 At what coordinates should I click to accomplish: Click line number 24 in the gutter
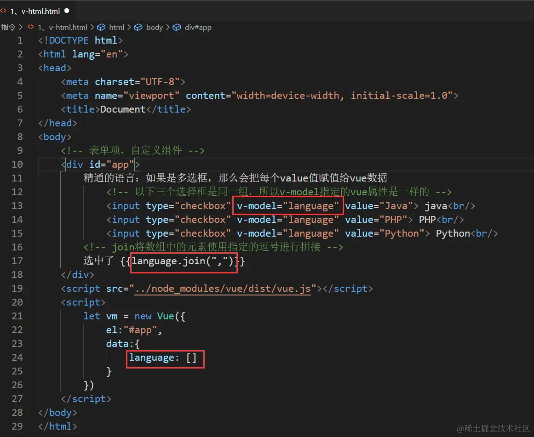17,358
